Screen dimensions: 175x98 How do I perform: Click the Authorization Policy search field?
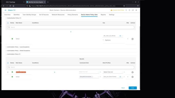[x=71, y=67]
